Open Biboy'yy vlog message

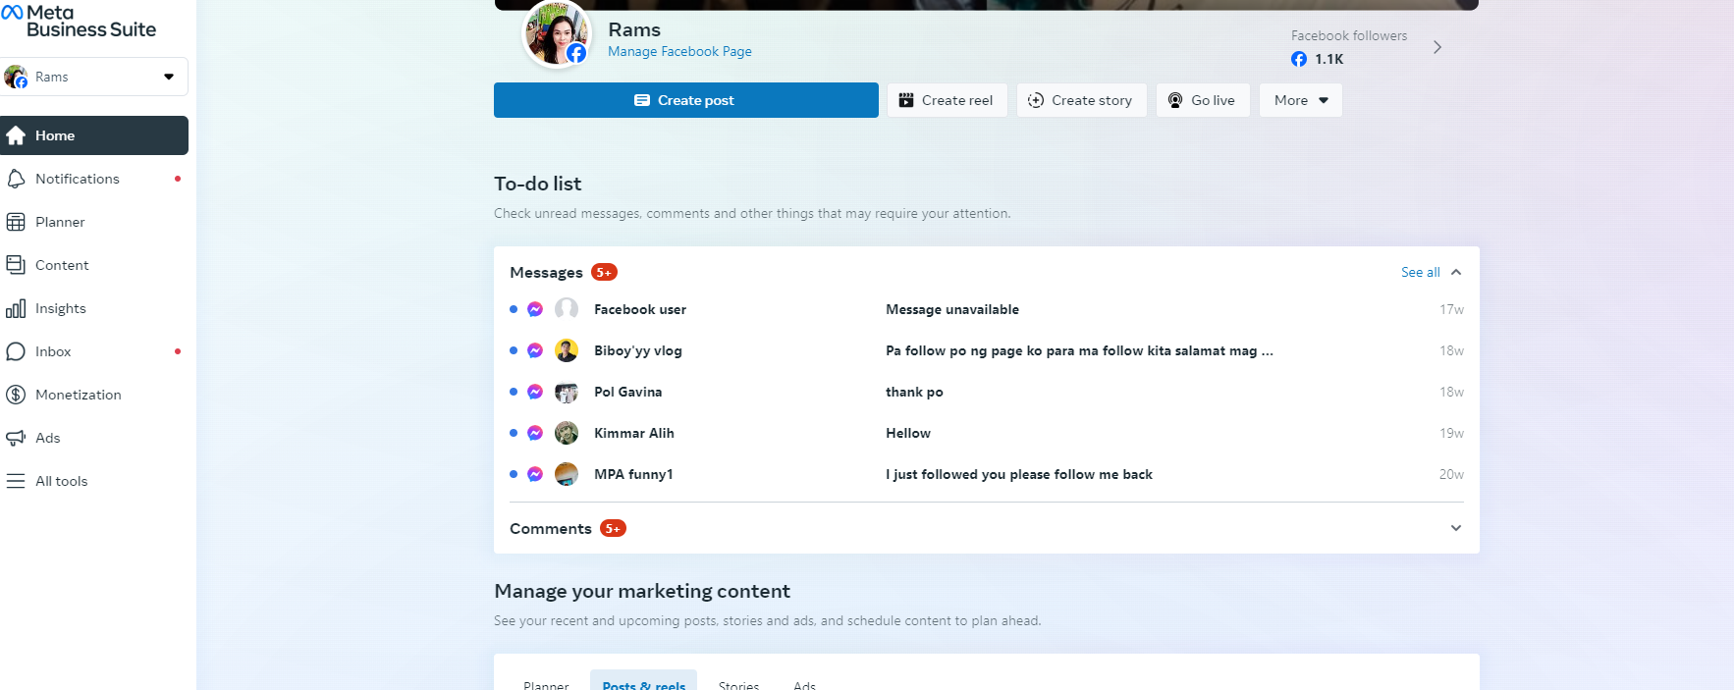(x=987, y=350)
